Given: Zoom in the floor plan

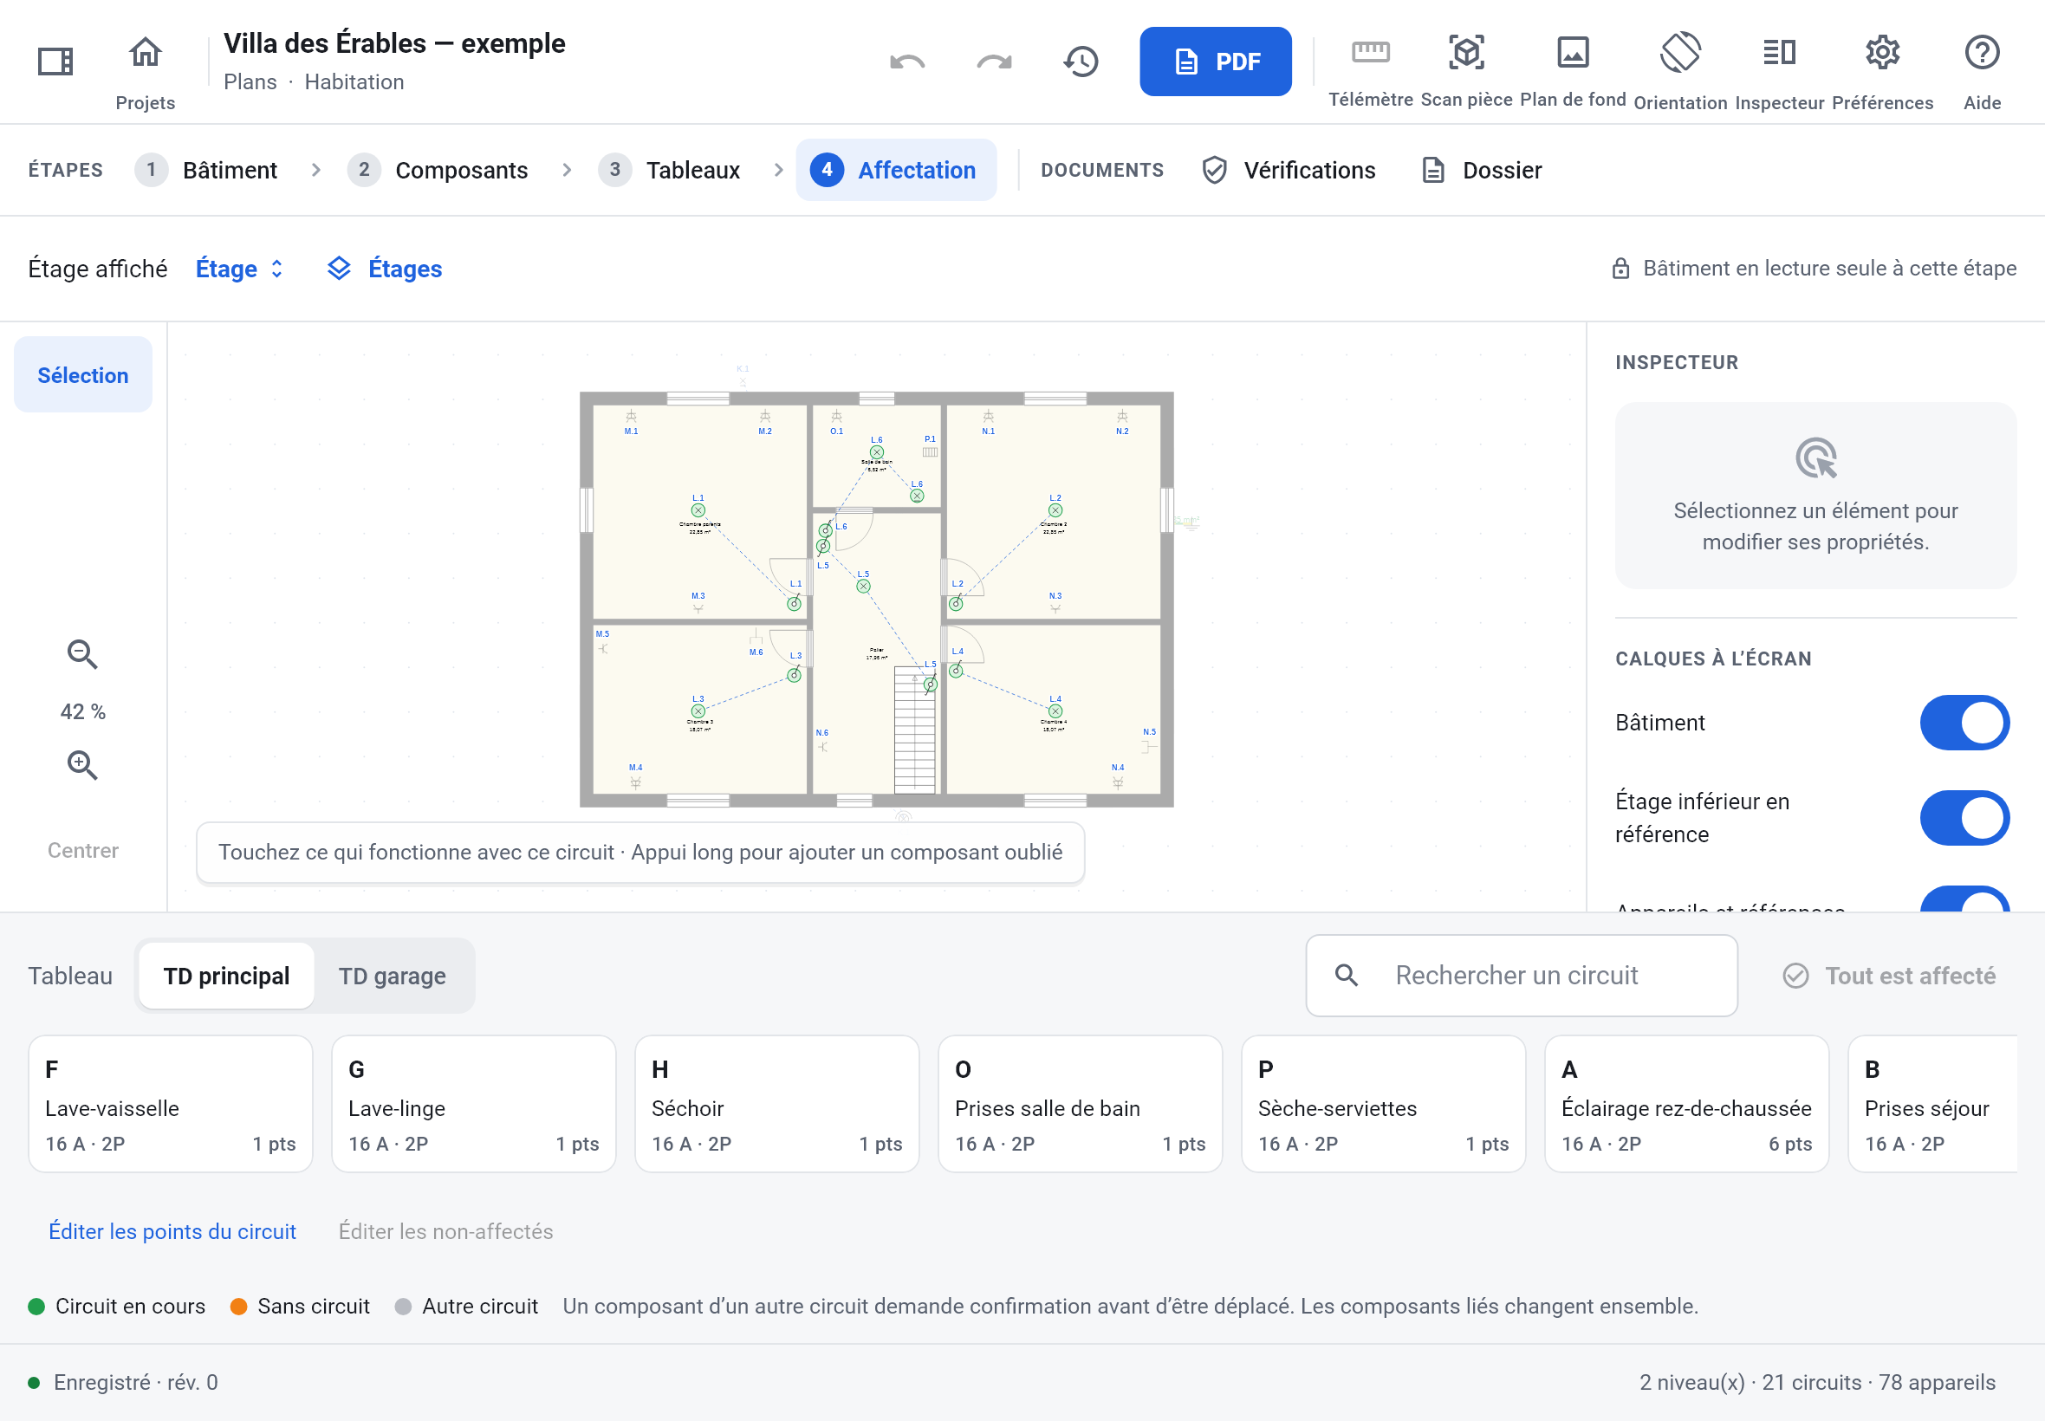Looking at the screenshot, I should [x=83, y=765].
